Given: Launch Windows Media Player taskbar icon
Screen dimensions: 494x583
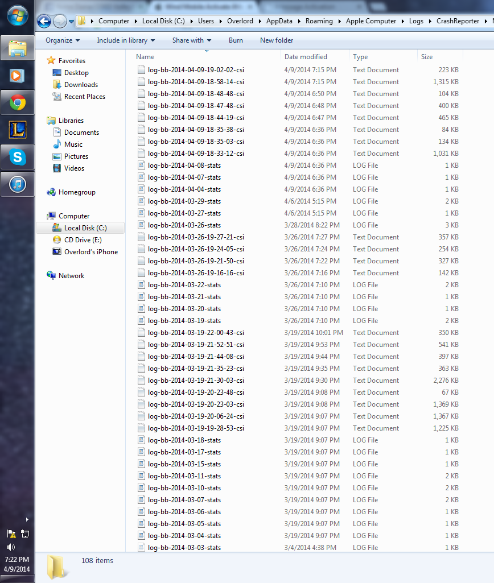Looking at the screenshot, I should click(18, 76).
